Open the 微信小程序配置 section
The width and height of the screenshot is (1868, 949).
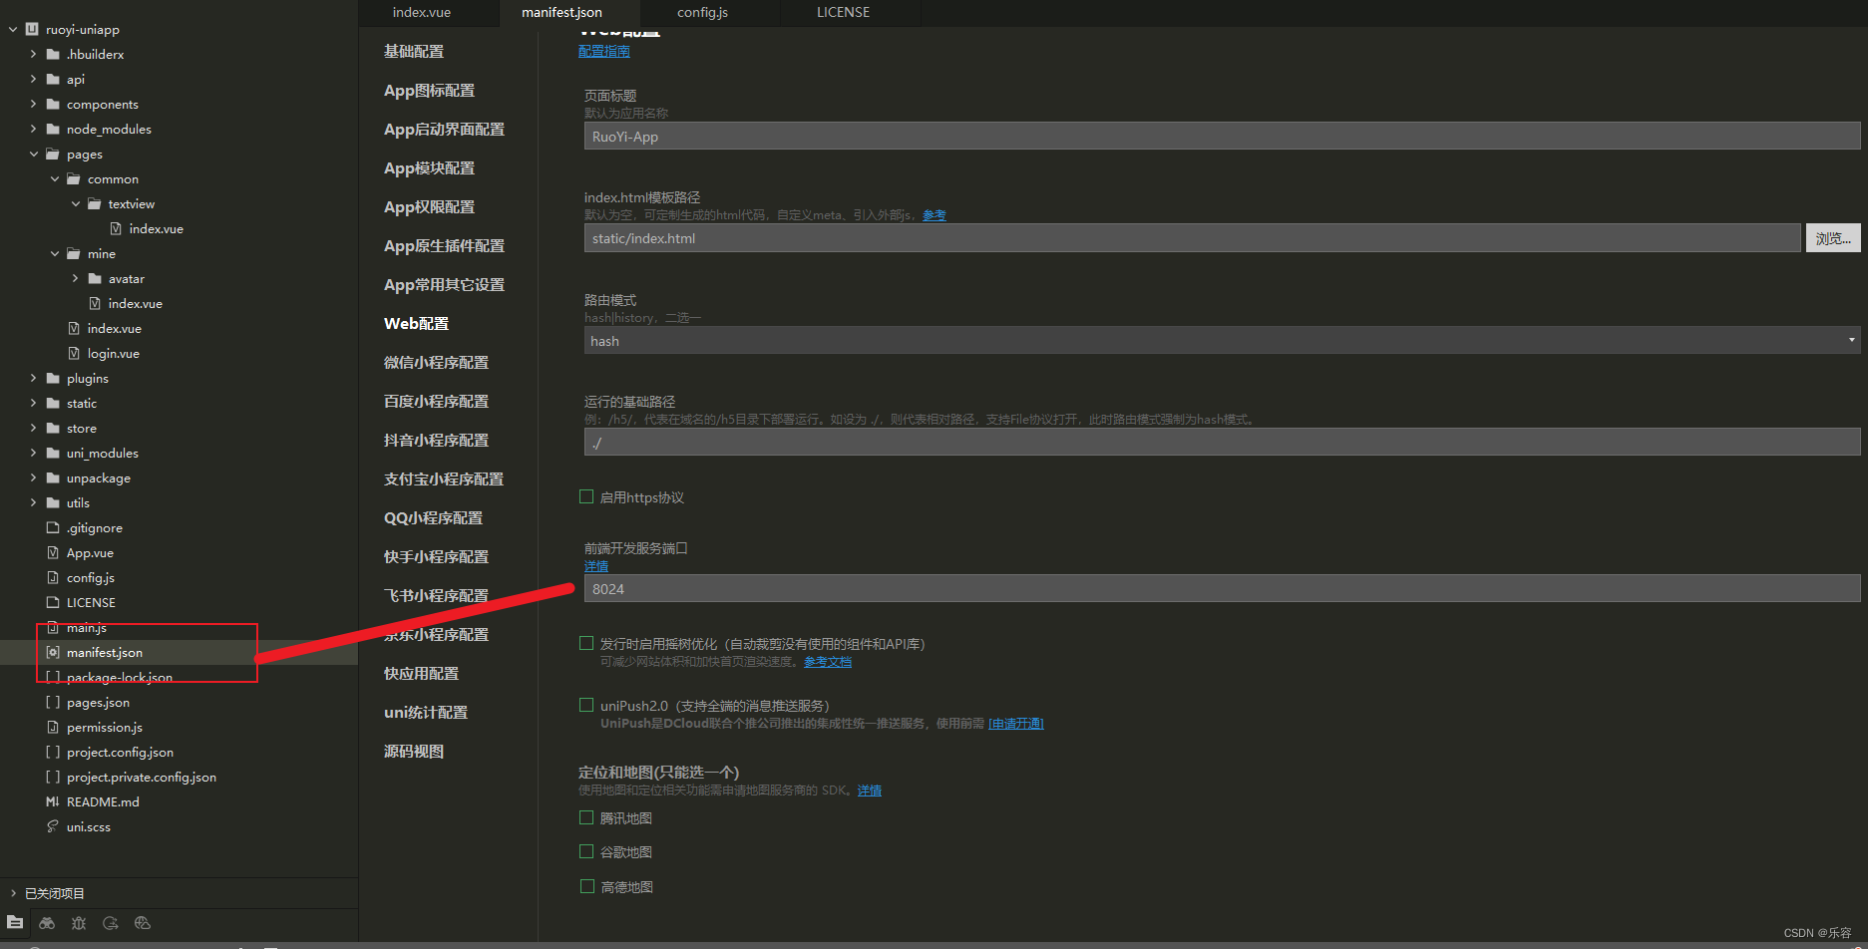tap(436, 362)
